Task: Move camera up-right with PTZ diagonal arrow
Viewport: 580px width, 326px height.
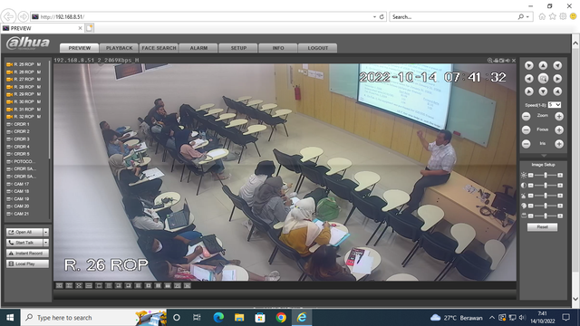Action: point(557,65)
